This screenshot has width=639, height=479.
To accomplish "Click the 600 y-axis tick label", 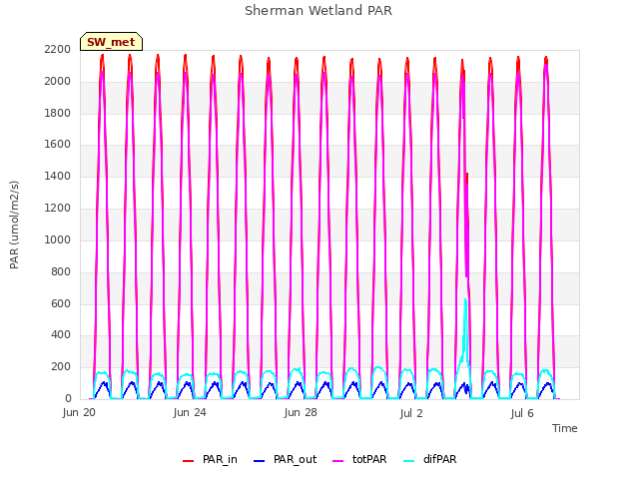I will coord(61,303).
